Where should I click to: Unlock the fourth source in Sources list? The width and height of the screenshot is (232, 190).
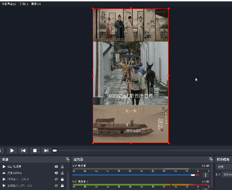[62, 185]
